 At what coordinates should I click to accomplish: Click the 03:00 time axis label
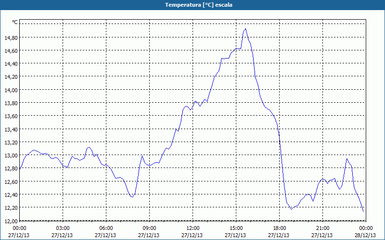pyautogui.click(x=63, y=228)
